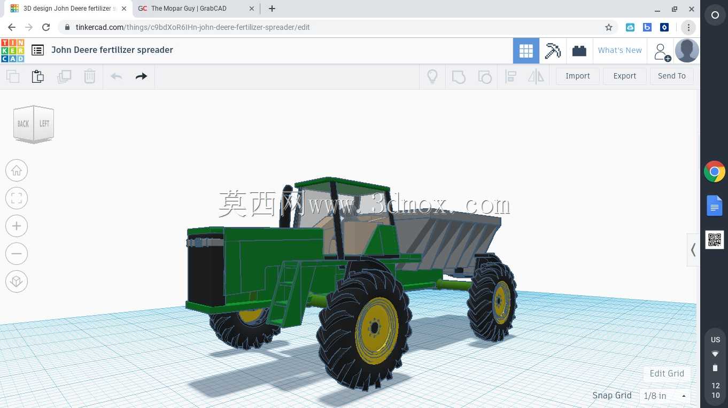Viewport: 728px width, 408px height.
Task: Toggle the orthographic perspective view
Action: [17, 281]
